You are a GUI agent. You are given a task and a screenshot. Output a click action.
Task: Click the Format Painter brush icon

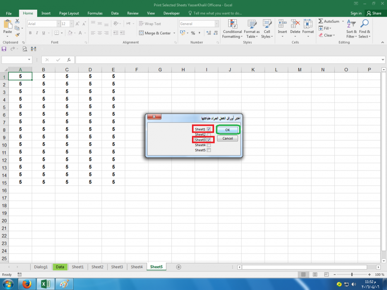coord(17,35)
